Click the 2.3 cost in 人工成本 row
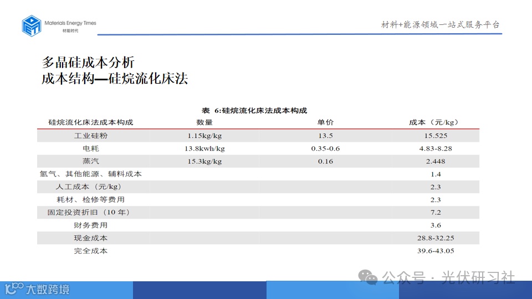This screenshot has height=299, width=532. 436,187
